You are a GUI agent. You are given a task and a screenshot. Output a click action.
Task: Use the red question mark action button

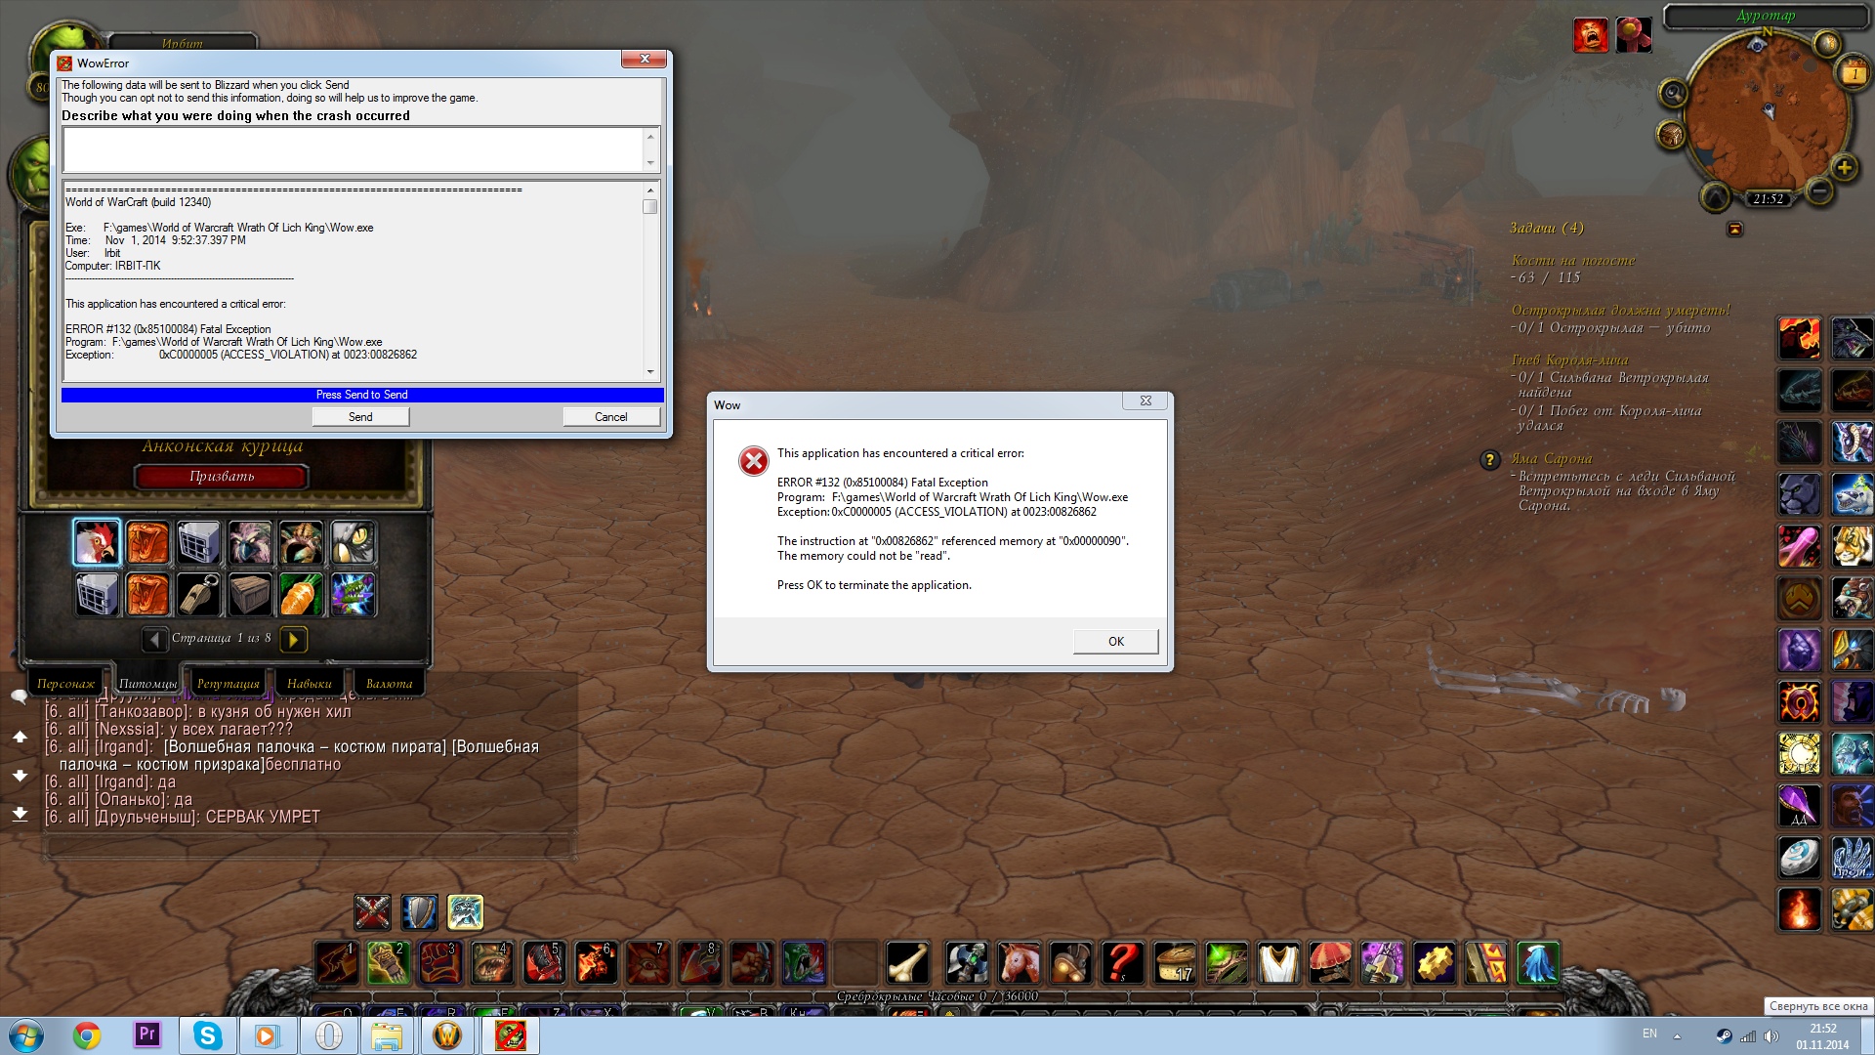[x=1122, y=963]
